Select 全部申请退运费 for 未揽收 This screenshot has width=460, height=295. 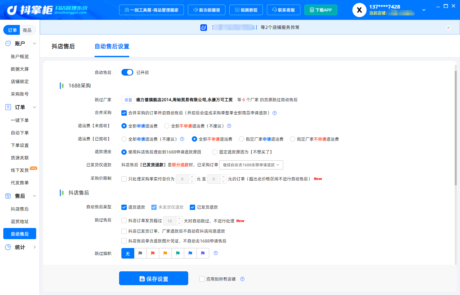coord(124,126)
